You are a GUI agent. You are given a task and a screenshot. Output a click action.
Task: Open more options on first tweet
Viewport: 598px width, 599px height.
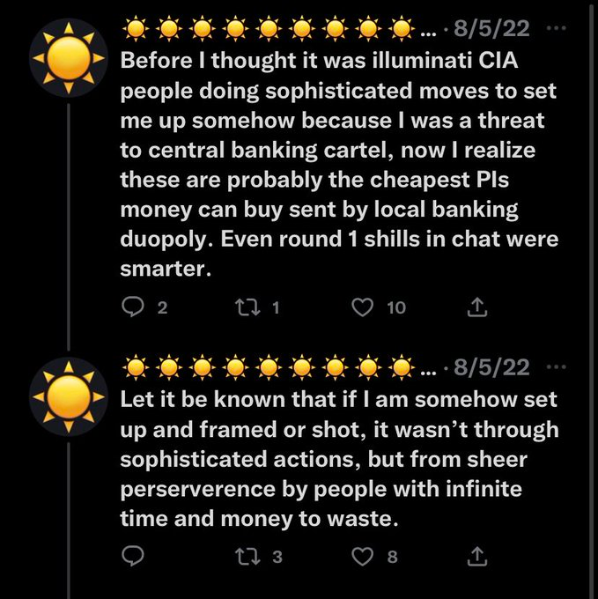[556, 27]
